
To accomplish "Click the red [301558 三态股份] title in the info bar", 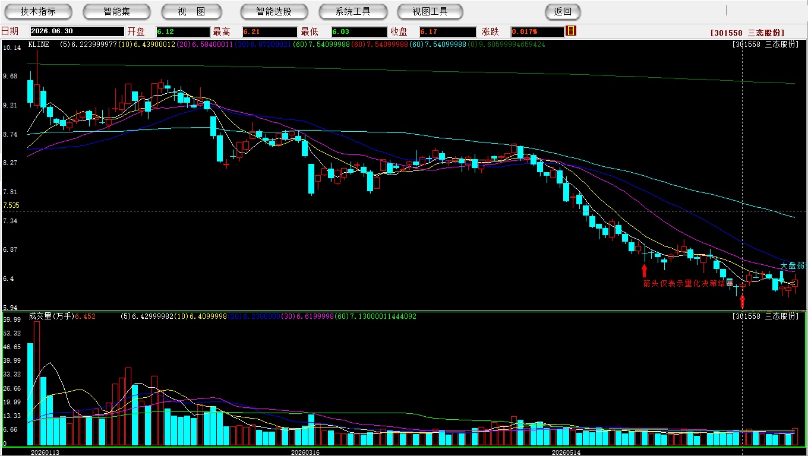I will pyautogui.click(x=747, y=33).
